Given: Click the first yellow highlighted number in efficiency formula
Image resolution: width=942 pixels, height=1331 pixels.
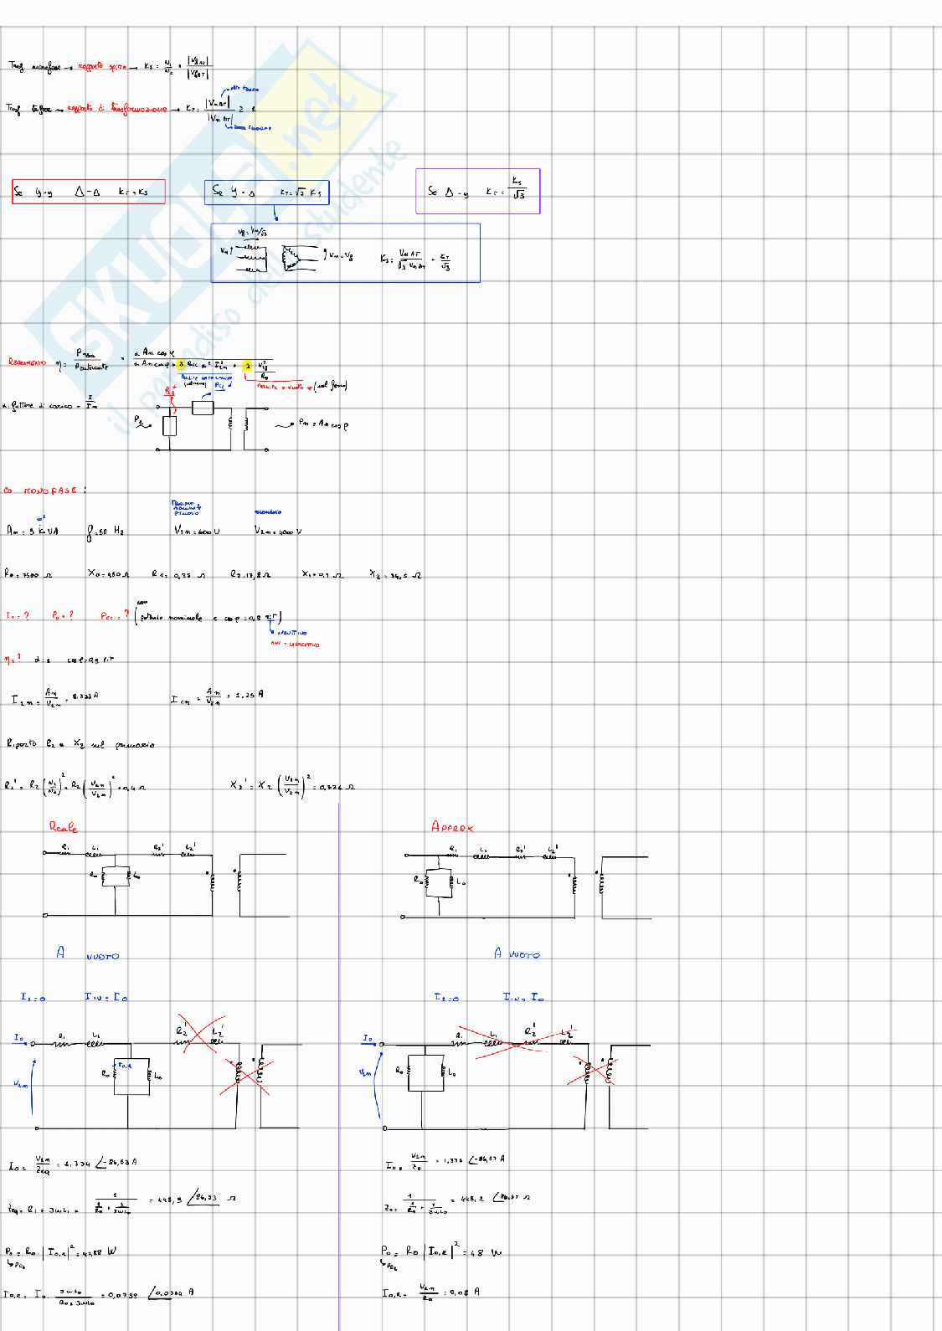Looking at the screenshot, I should [x=180, y=364].
